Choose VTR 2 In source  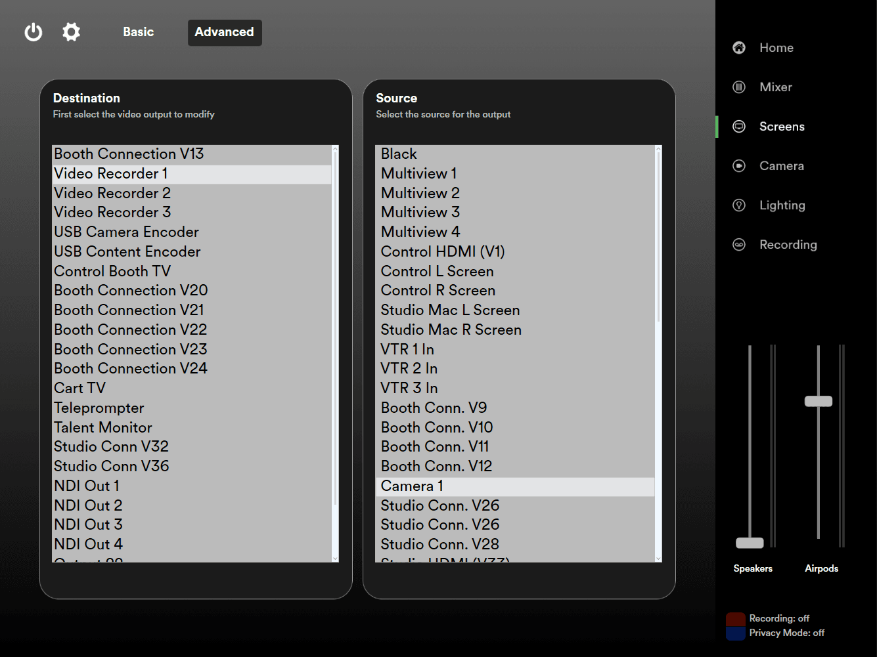[x=515, y=369]
